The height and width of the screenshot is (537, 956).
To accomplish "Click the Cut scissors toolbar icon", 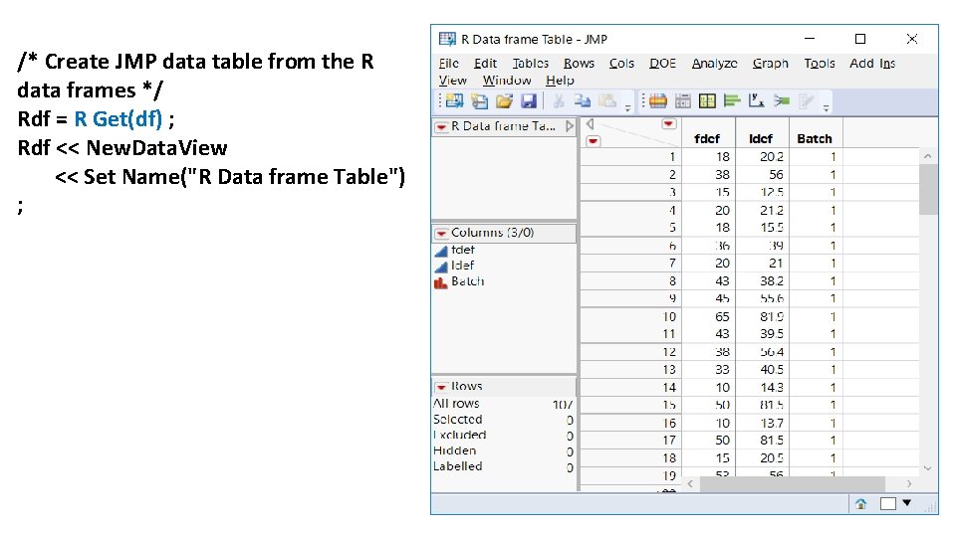I will click(558, 101).
